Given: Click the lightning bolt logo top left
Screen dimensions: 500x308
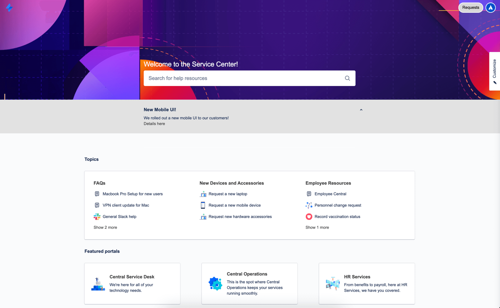Looking at the screenshot, I should coord(9,8).
